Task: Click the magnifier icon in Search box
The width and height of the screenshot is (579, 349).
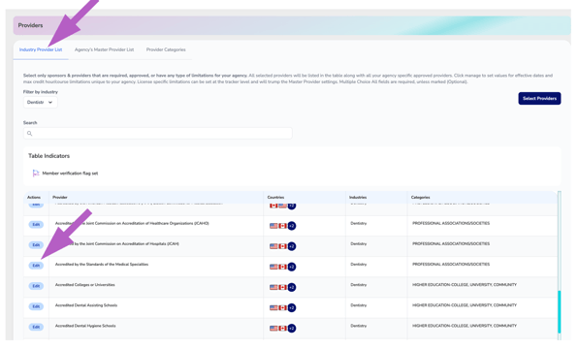Action: pyautogui.click(x=29, y=134)
